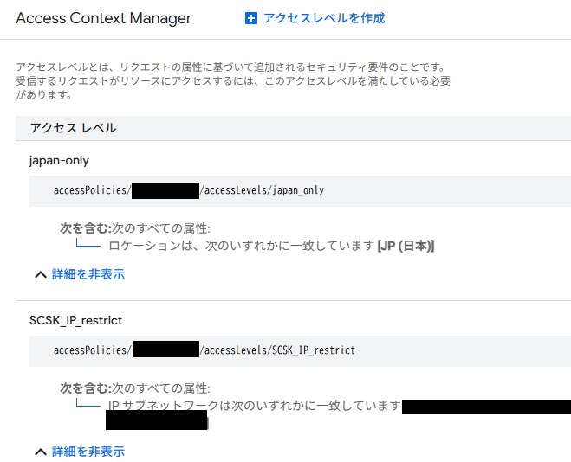Click 詳細を非表示 under japan-only

pos(88,274)
